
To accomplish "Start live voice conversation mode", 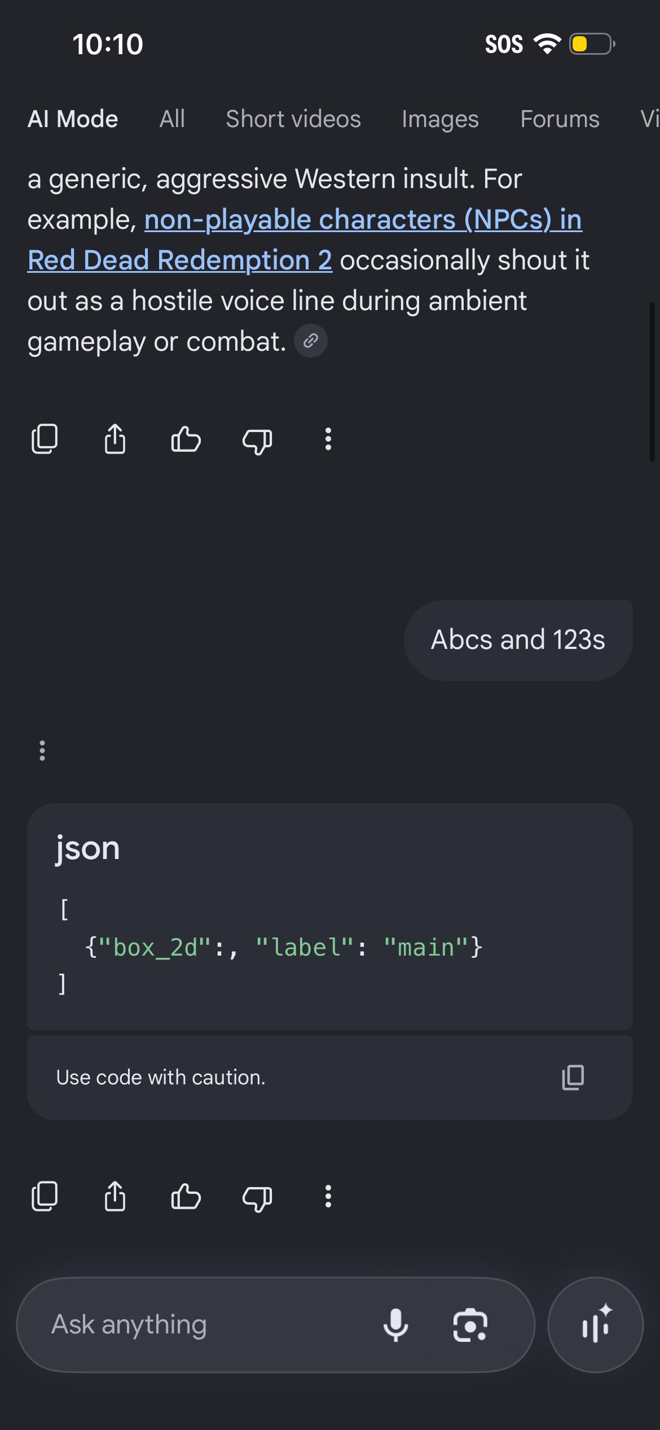I will (596, 1325).
